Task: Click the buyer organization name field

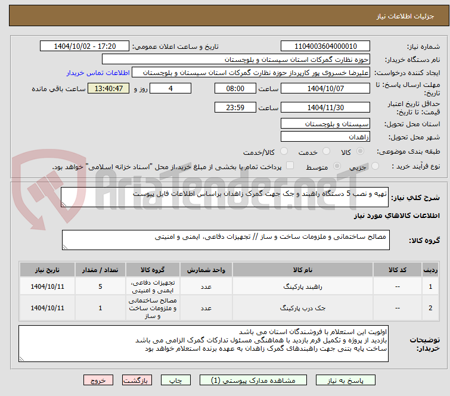Action: point(236,60)
